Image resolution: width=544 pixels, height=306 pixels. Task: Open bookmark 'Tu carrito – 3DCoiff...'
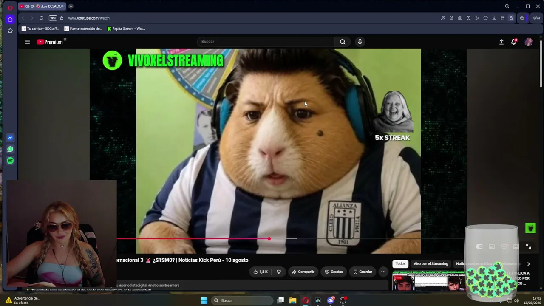(40, 29)
